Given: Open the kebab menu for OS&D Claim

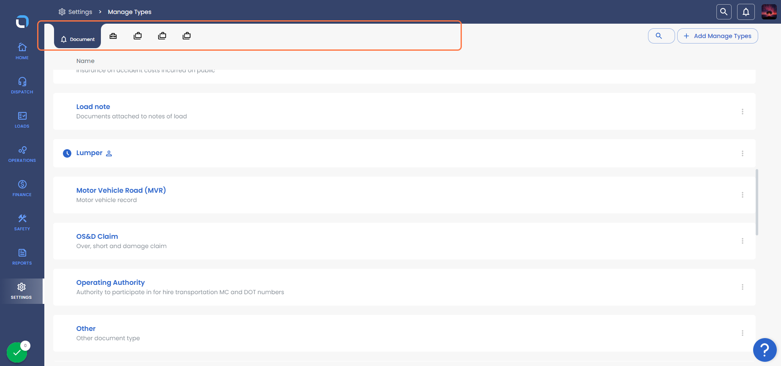Looking at the screenshot, I should pos(743,241).
